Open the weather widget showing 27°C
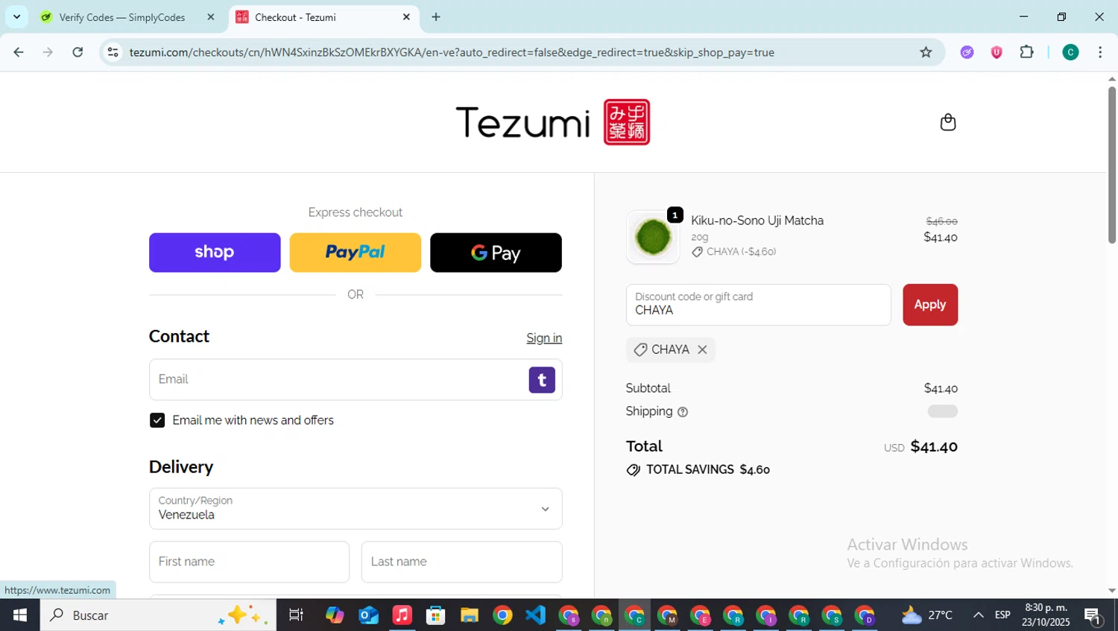Image resolution: width=1118 pixels, height=631 pixels. [x=926, y=615]
